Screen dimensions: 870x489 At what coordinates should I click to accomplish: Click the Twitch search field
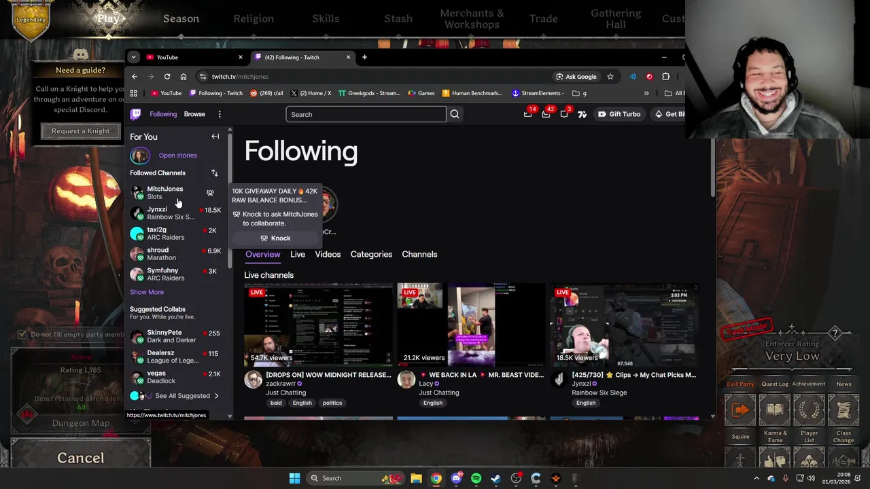tap(366, 114)
